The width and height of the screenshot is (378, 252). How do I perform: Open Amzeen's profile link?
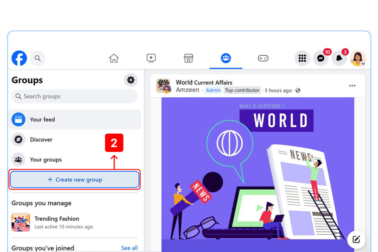[x=188, y=90]
